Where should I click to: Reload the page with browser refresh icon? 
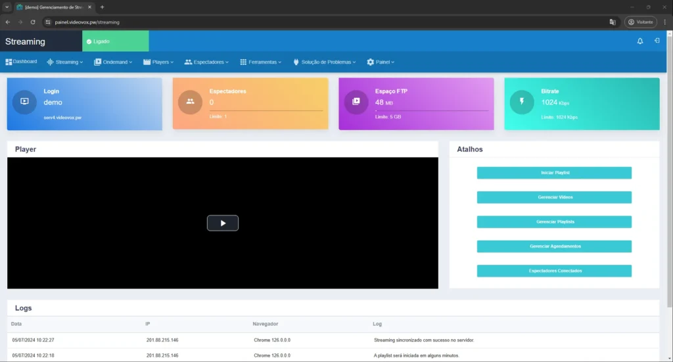33,22
